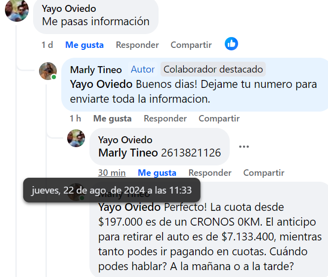
Task: Click the '1 d' timestamp on first comment
Action: click(x=47, y=45)
